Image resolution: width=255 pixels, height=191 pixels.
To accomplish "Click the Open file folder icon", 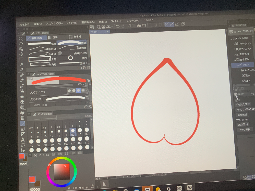I will (x=103, y=27).
